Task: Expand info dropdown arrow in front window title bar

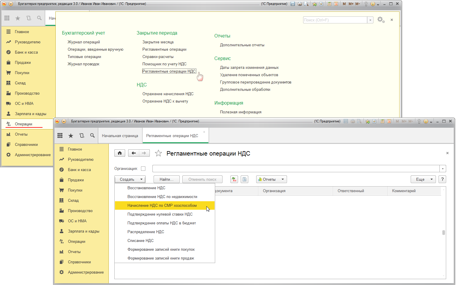Action: coord(431,122)
